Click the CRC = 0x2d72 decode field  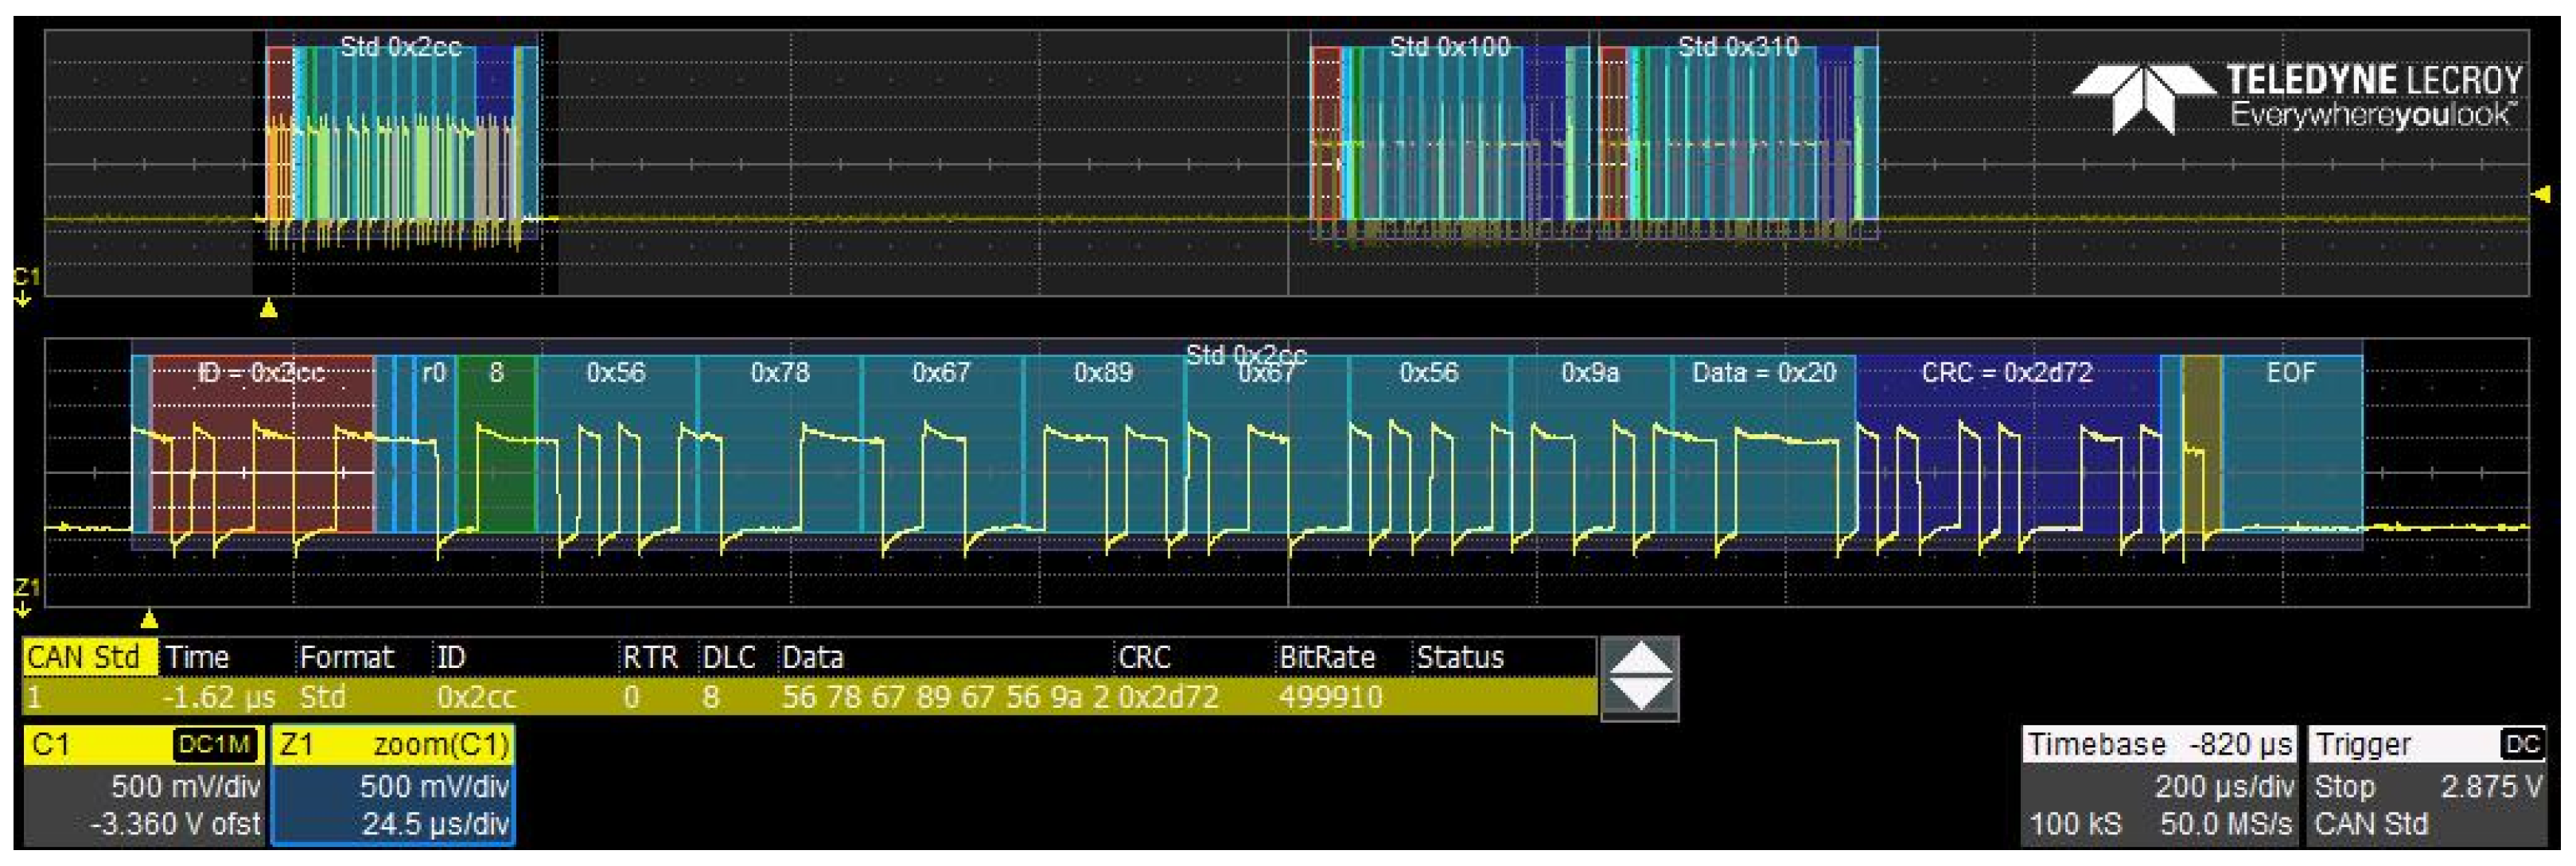pos(2007,443)
